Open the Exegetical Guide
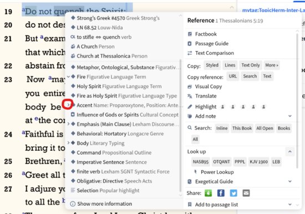 point(214,182)
